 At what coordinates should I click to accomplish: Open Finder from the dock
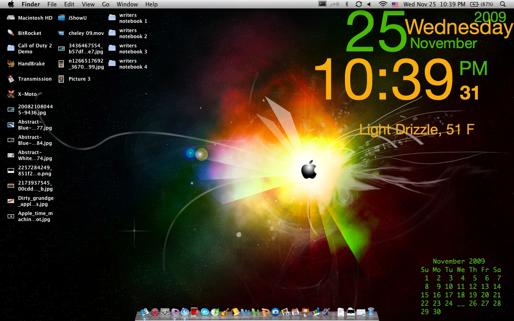(145, 312)
